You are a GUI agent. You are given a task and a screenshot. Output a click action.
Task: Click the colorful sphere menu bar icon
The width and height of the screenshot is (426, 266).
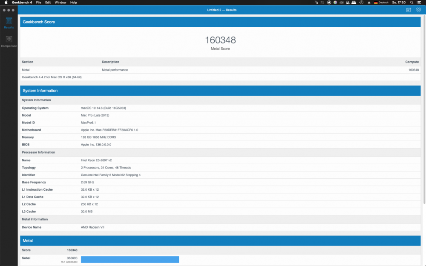click(335, 3)
